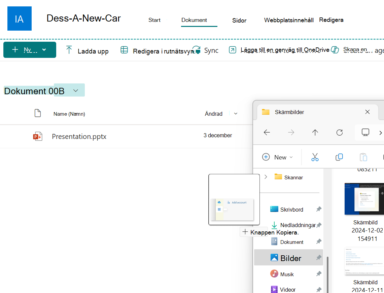384x293 pixels.
Task: Click the PowerPoint icon for Presentation.pptx
Action: click(x=37, y=136)
